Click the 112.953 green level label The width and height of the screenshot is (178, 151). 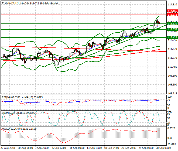coord(172,29)
